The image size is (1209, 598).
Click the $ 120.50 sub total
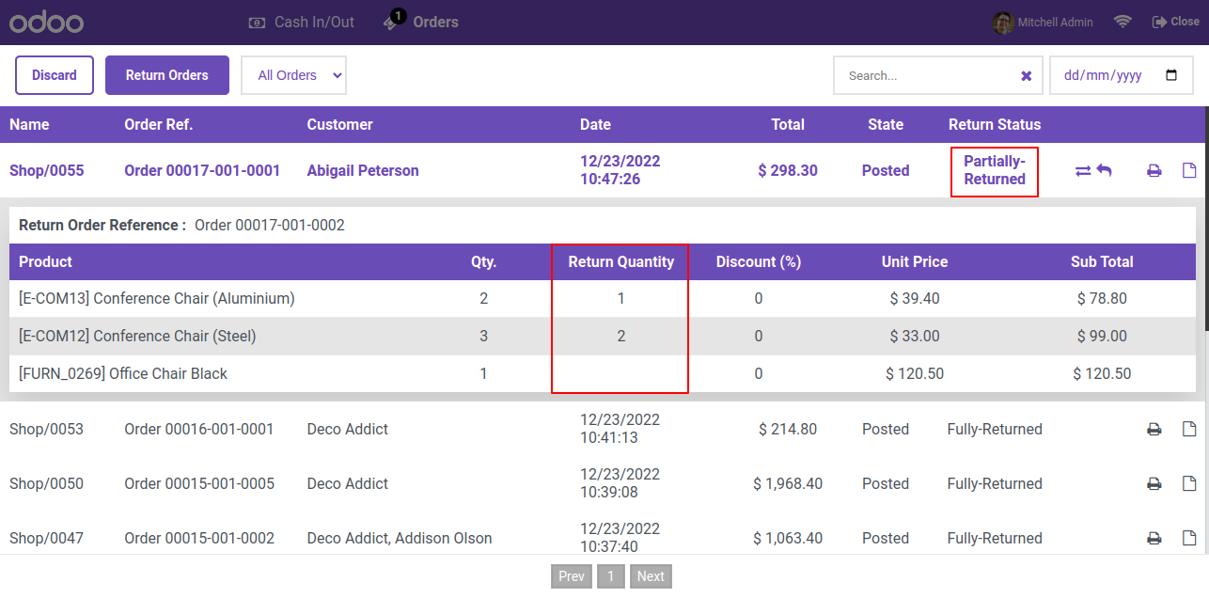[1102, 373]
